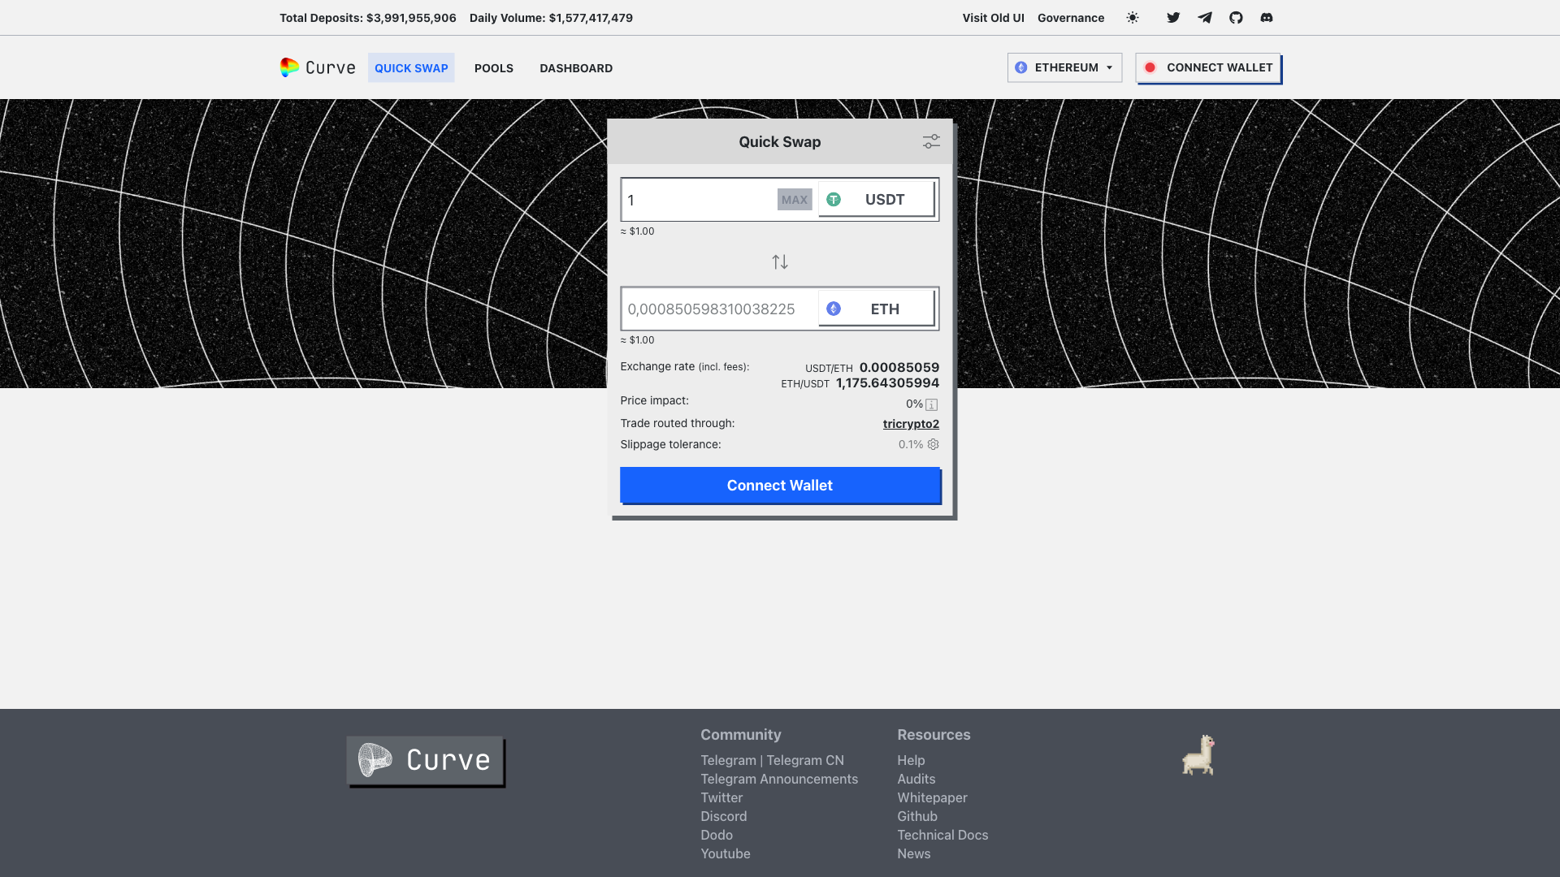
Task: Open the footer Discord link
Action: pyautogui.click(x=724, y=816)
